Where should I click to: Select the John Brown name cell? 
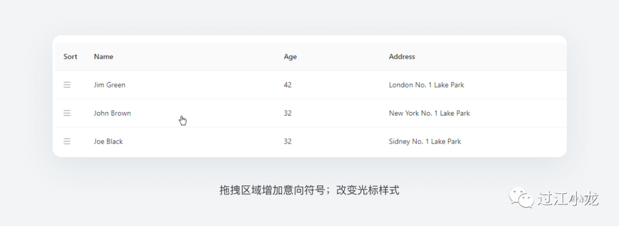click(x=112, y=113)
